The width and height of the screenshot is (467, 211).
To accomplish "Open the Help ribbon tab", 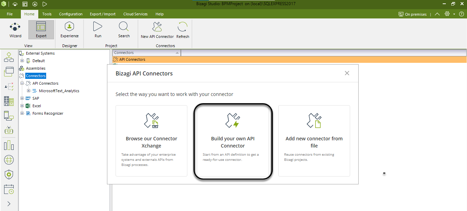I will 159,14.
